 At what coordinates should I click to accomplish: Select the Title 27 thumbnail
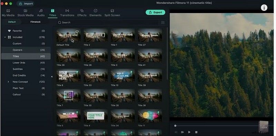150,35
